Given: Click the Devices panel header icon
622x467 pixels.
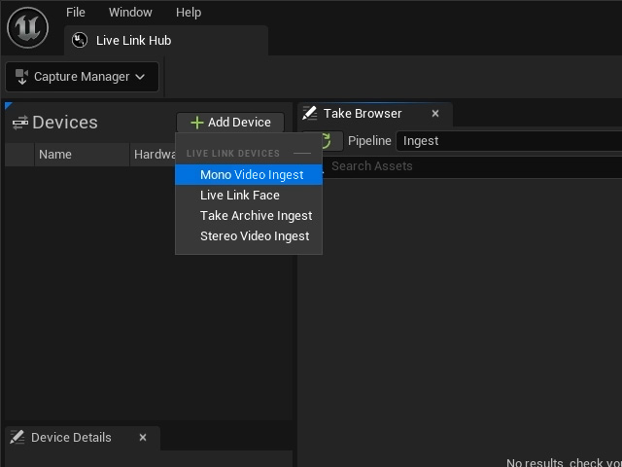Looking at the screenshot, I should point(20,123).
